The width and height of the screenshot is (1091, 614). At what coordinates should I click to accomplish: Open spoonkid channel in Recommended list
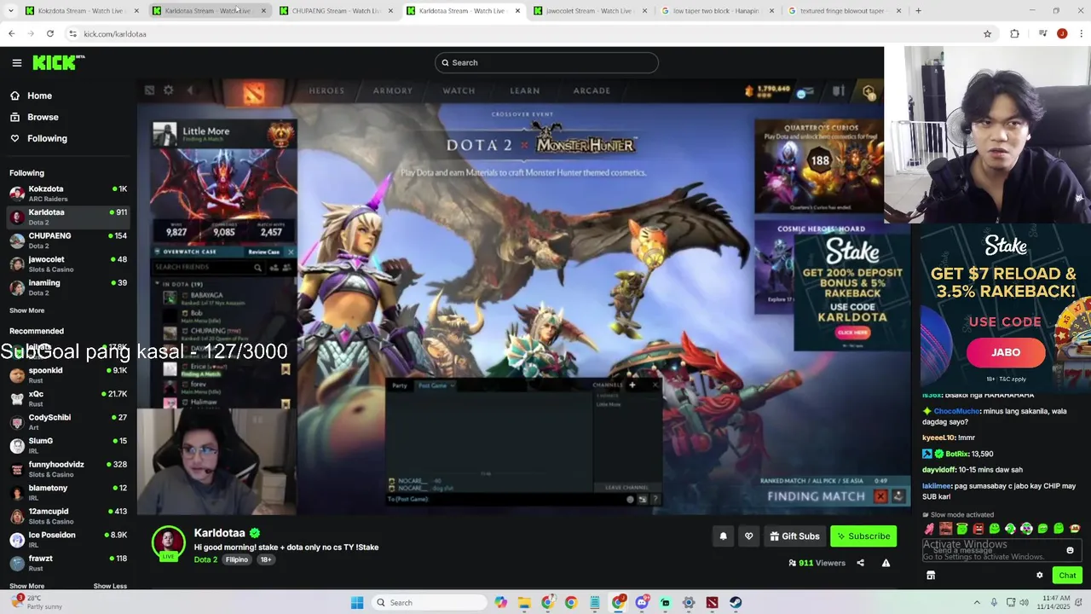[x=68, y=375]
